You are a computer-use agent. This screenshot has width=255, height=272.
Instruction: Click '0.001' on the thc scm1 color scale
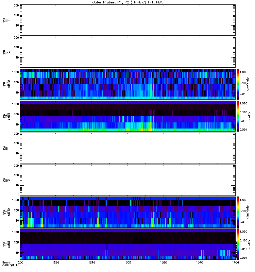click(243, 258)
